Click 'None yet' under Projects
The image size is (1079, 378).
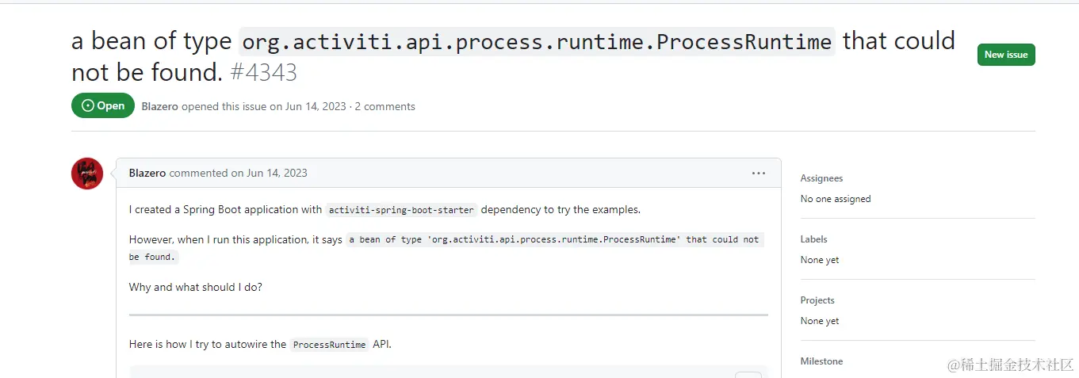point(820,321)
